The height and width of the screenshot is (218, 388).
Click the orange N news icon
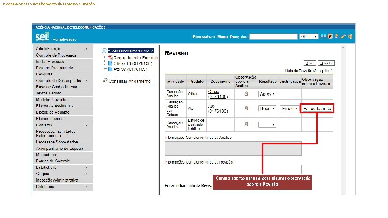330,36
